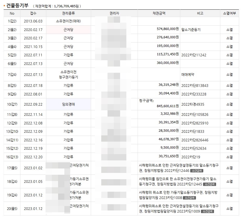This screenshot has width=242, height=217.
Task: Click amount 30,391,354원
Action: tap(169, 122)
